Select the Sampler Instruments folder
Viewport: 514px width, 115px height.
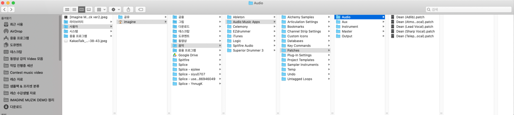303,65
